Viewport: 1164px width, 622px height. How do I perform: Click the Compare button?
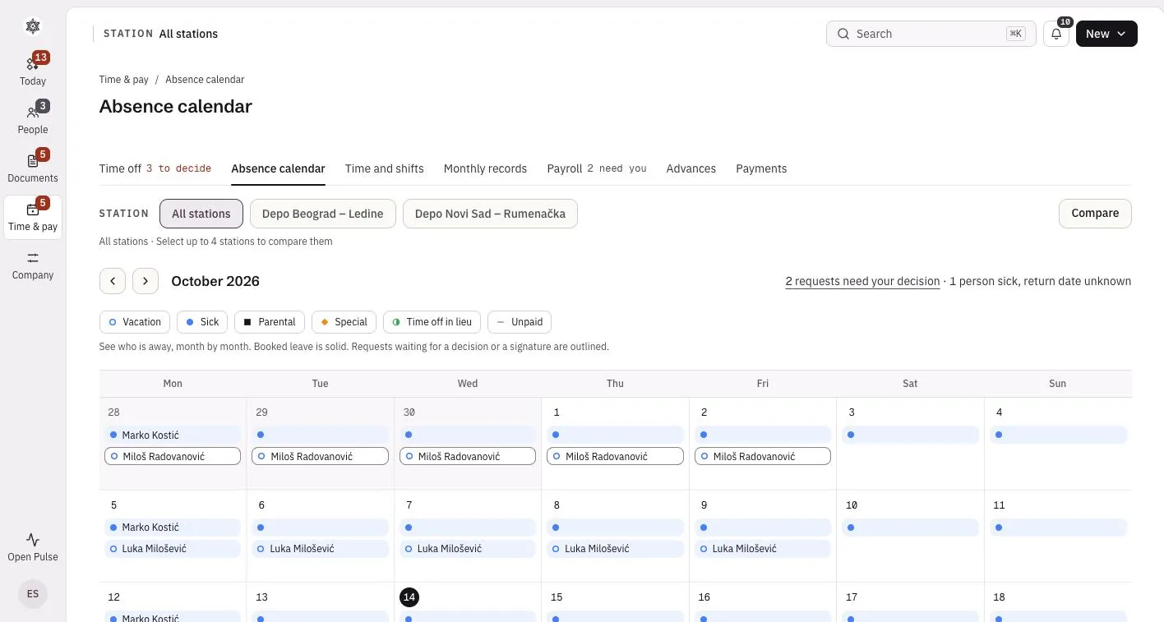coord(1095,214)
